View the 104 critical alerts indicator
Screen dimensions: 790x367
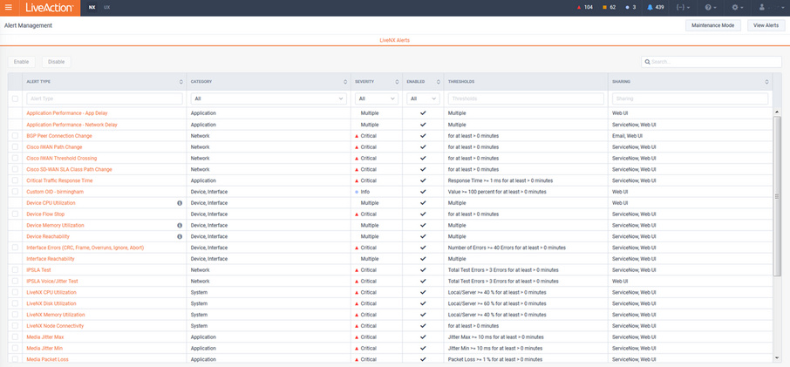[584, 8]
